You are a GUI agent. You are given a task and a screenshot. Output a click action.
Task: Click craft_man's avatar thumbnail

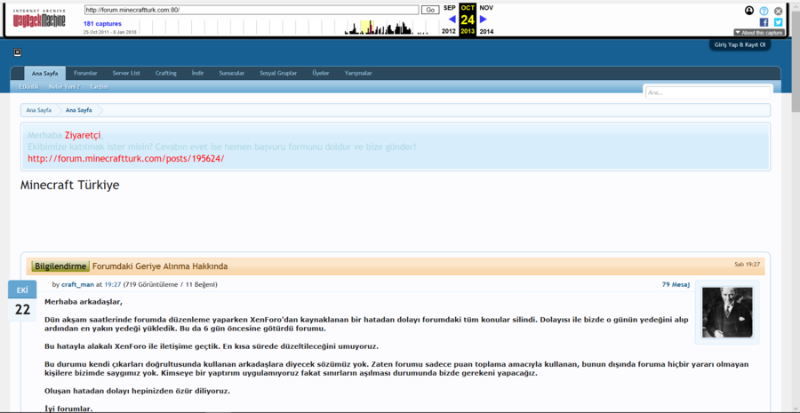727,312
